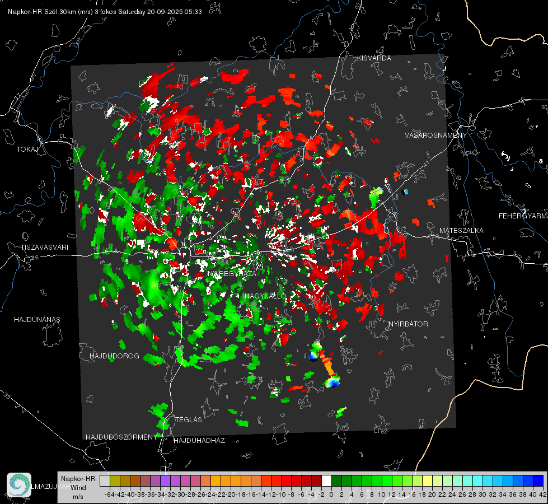Click the dark green swatch right of white
548x504 pixels.
pyautogui.click(x=336, y=480)
